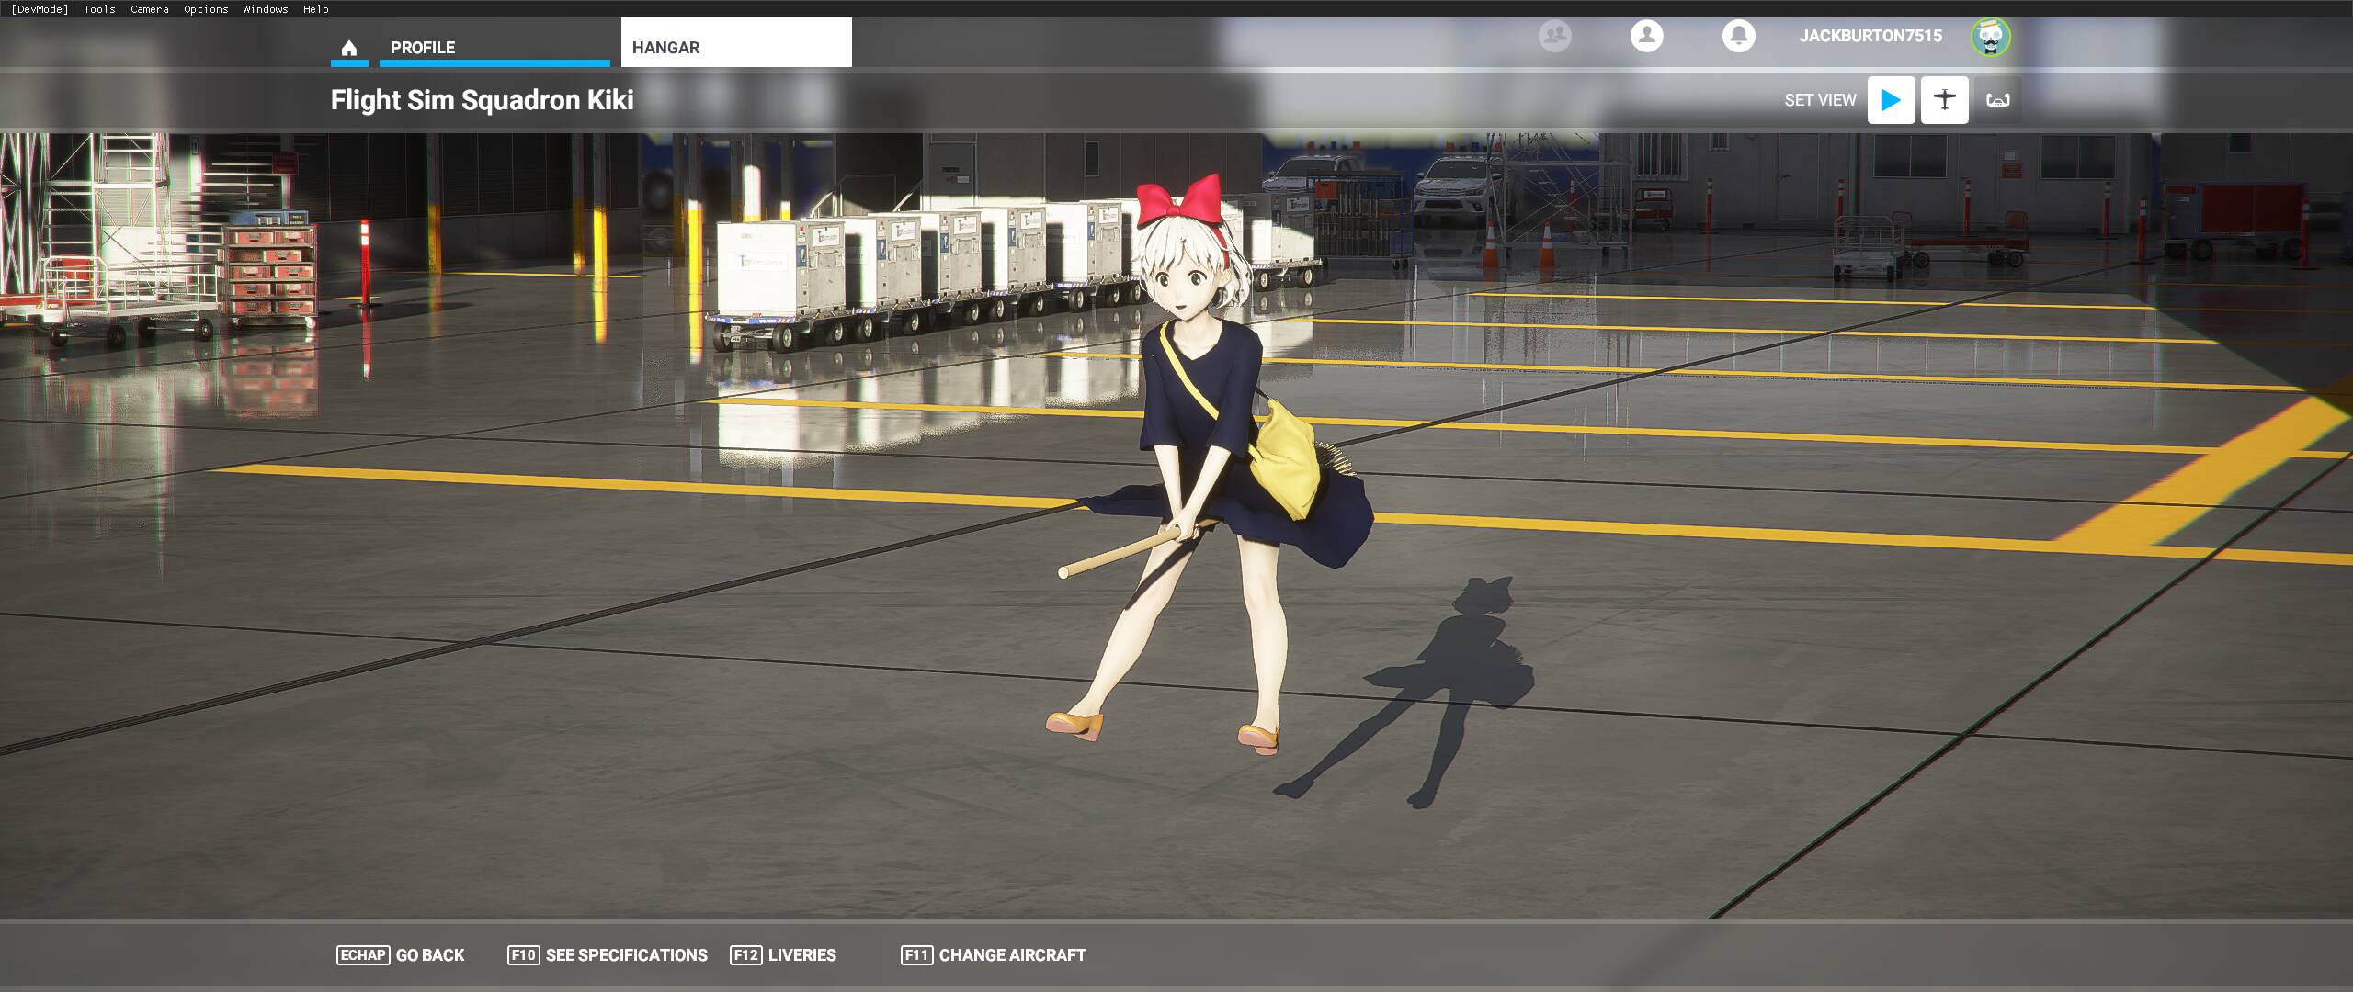The image size is (2353, 992).
Task: Click See Specifications button
Action: click(x=608, y=955)
